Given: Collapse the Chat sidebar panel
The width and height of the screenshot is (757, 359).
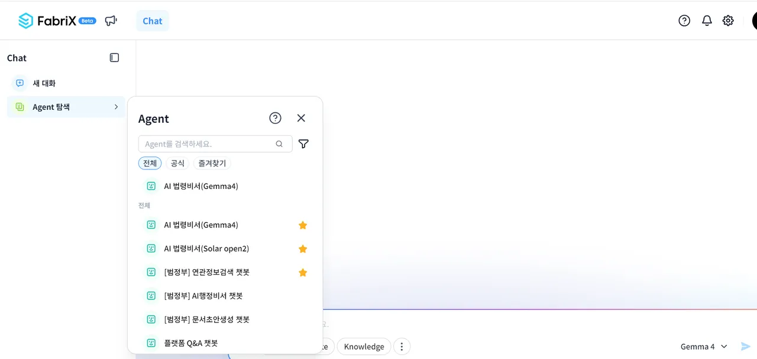Looking at the screenshot, I should [x=115, y=58].
